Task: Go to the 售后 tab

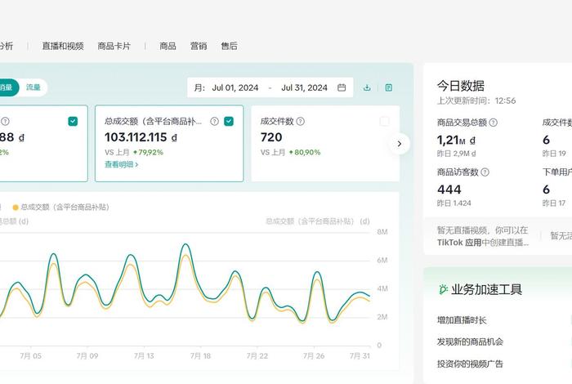Action: [229, 46]
